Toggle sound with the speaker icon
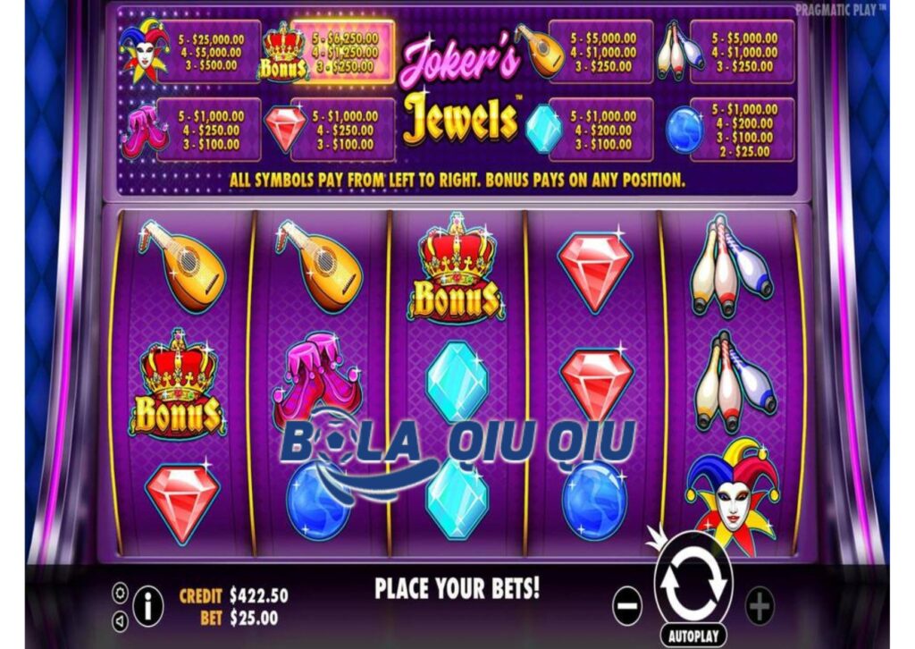This screenshot has width=915, height=649. (x=121, y=621)
